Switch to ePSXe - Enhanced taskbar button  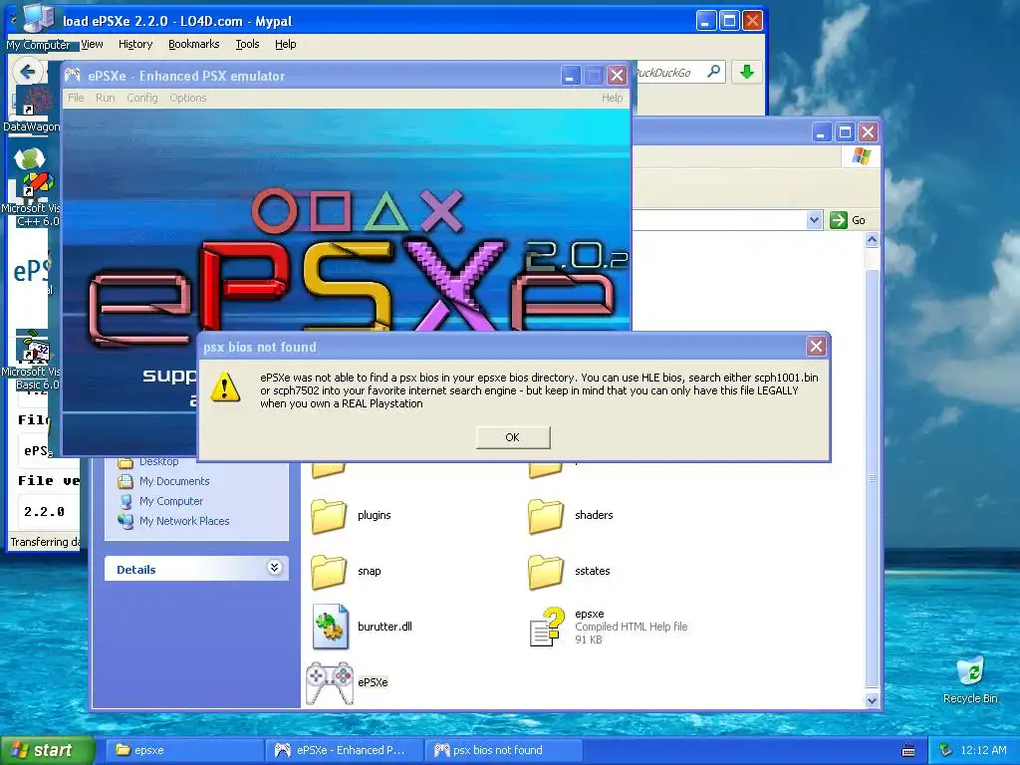point(345,750)
